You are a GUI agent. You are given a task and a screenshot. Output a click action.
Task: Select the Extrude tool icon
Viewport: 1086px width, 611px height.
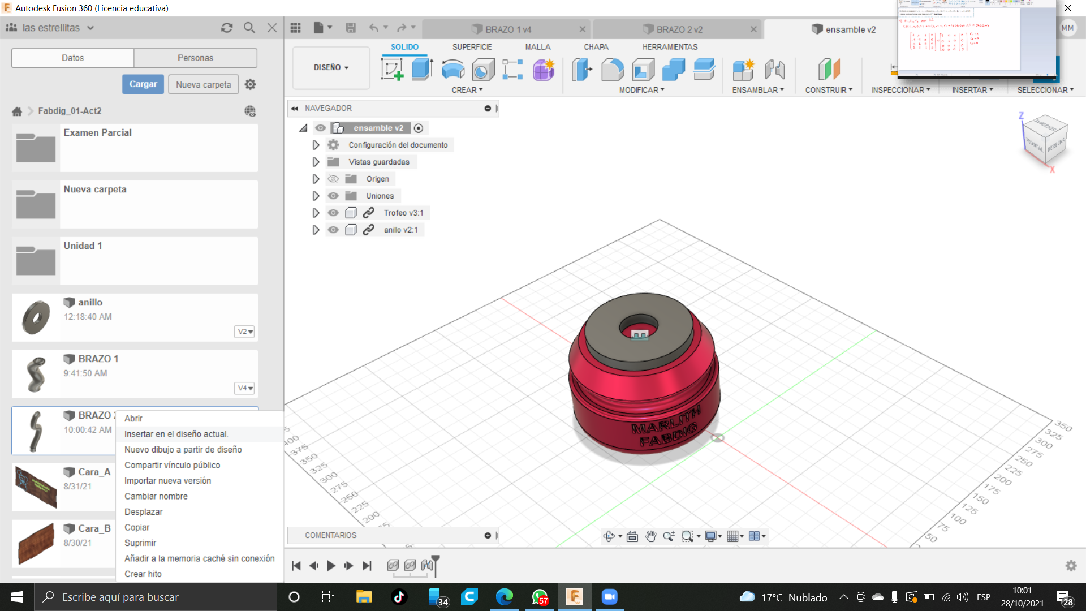click(x=422, y=70)
